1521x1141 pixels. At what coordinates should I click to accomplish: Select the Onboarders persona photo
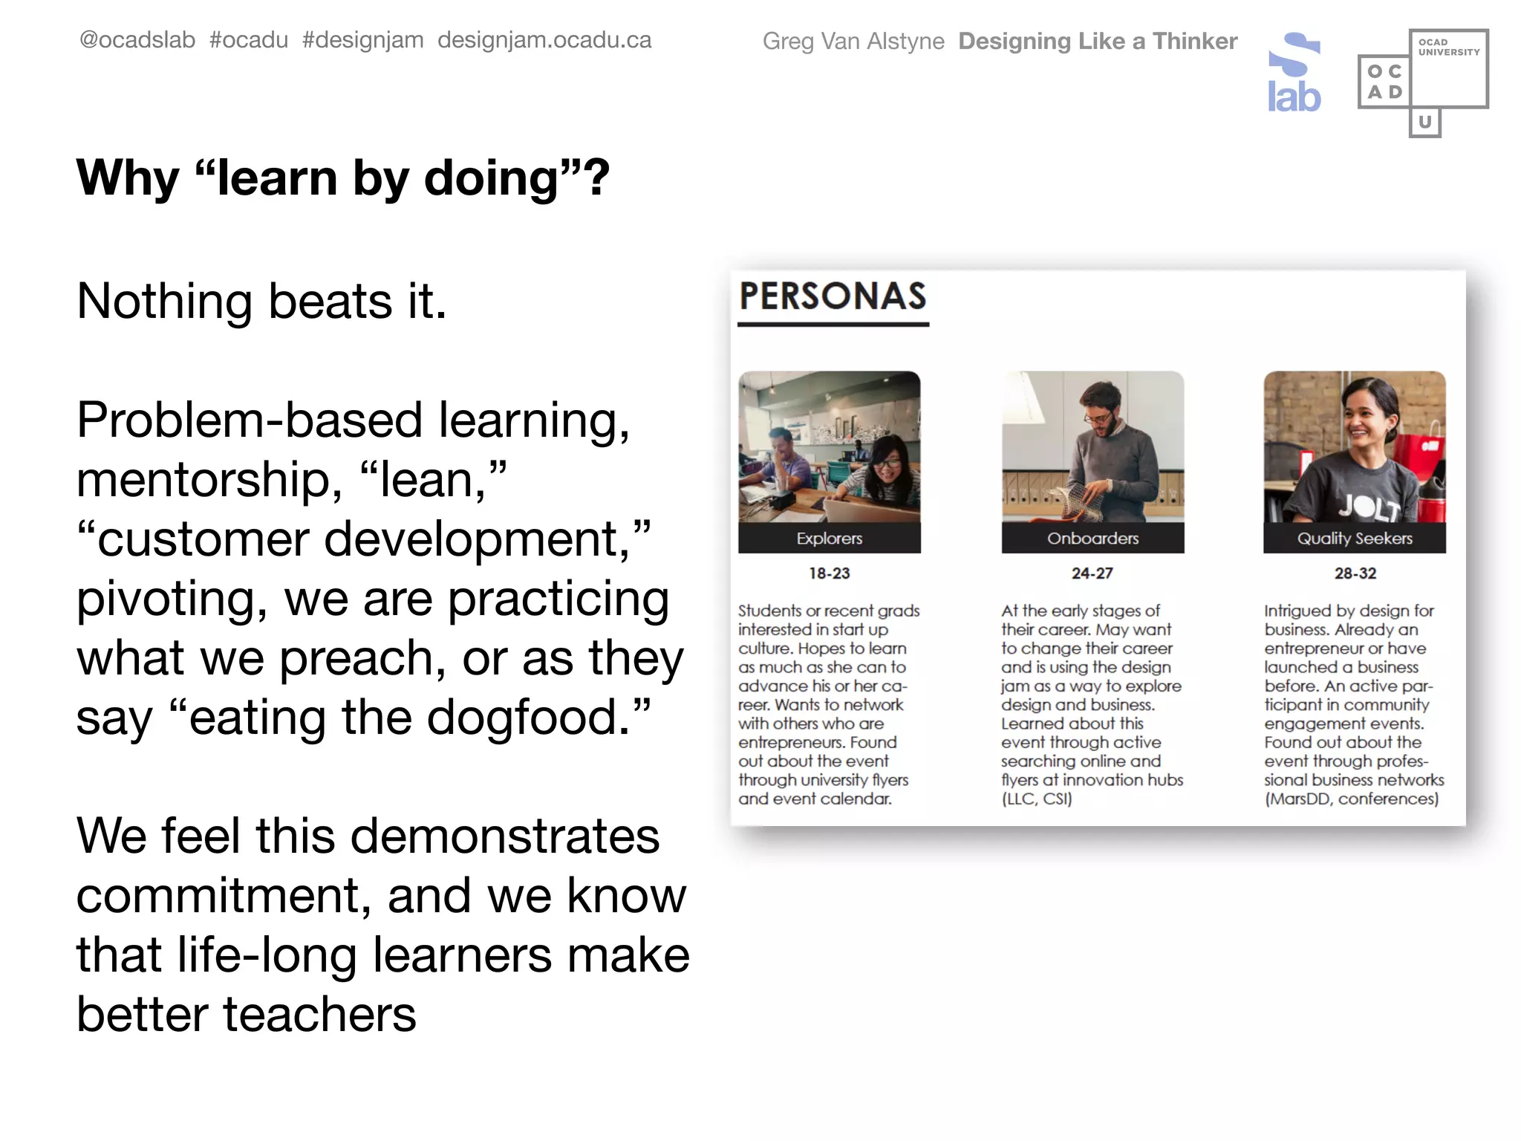tap(1092, 447)
